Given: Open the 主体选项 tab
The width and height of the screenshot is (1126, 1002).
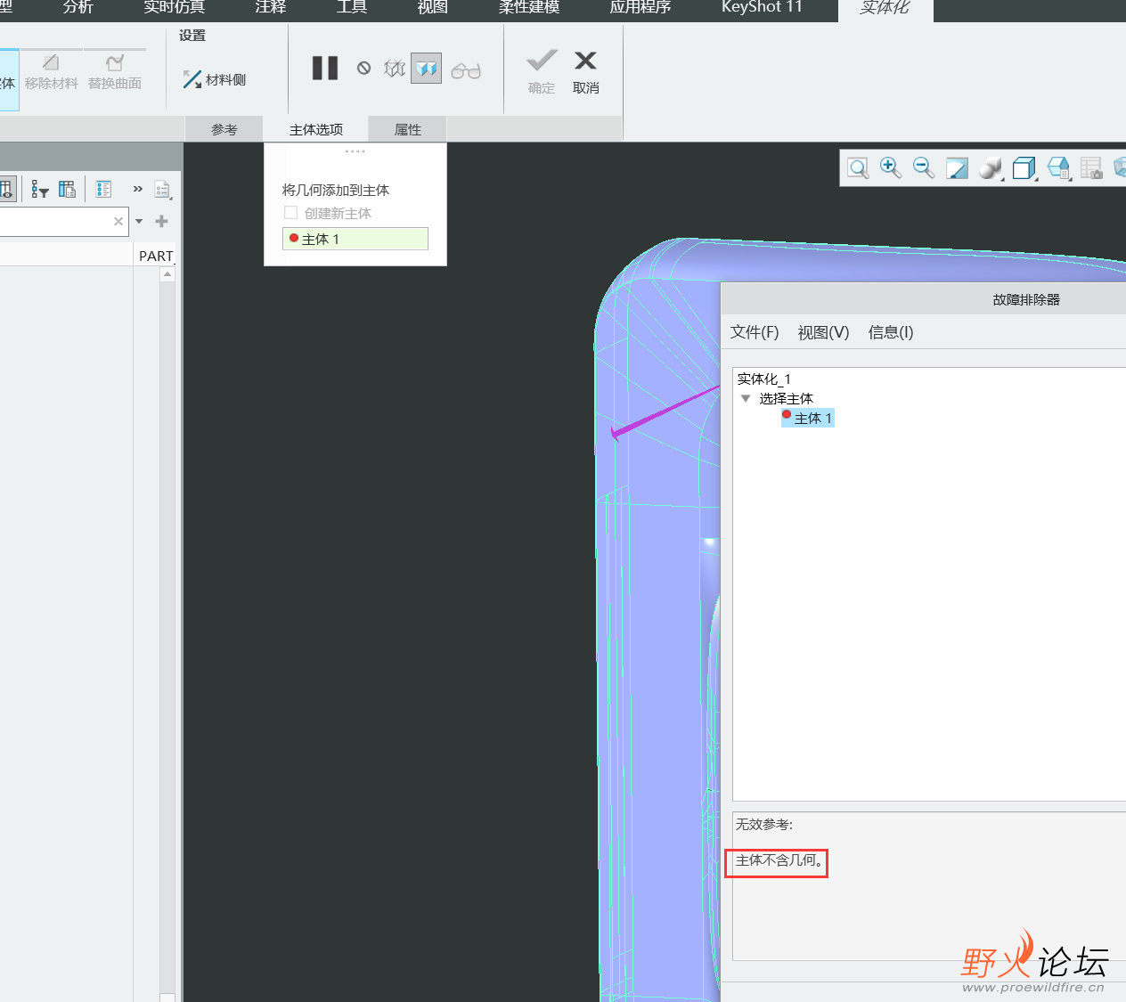Looking at the screenshot, I should 316,129.
